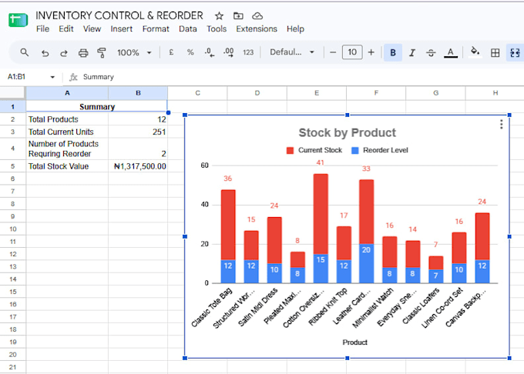The height and width of the screenshot is (374, 524).
Task: Select cell showing ₦1,317,500.00
Action: 138,166
